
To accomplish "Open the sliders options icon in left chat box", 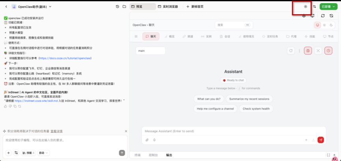I will click(16, 153).
